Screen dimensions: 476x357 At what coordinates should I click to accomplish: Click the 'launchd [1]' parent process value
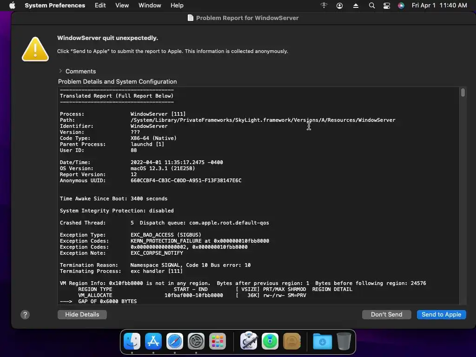coord(147,144)
